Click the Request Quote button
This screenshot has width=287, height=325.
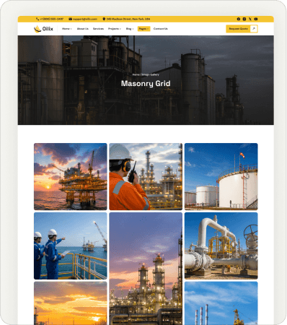242,29
